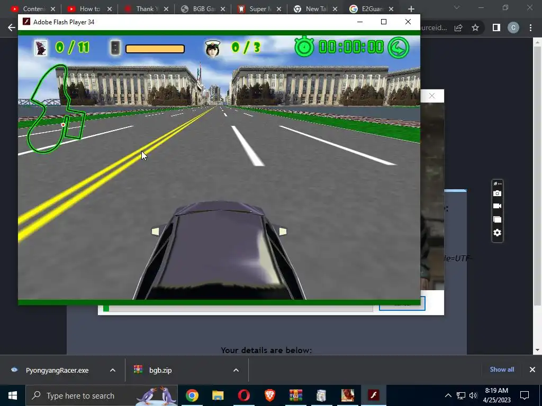Viewport: 542px width, 406px height.
Task: Open WinRAR from the taskbar
Action: (x=295, y=395)
